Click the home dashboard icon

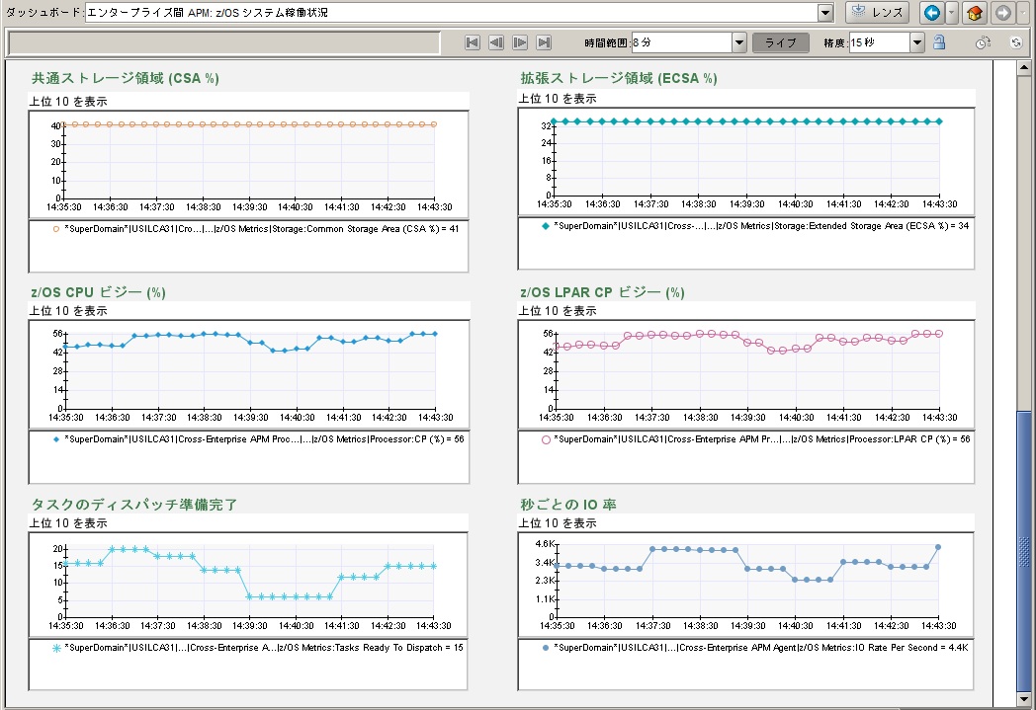point(974,13)
